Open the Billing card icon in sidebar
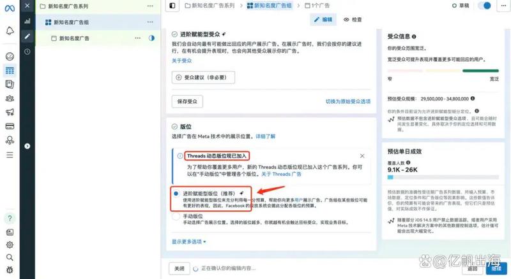511x279 pixels. click(x=10, y=126)
